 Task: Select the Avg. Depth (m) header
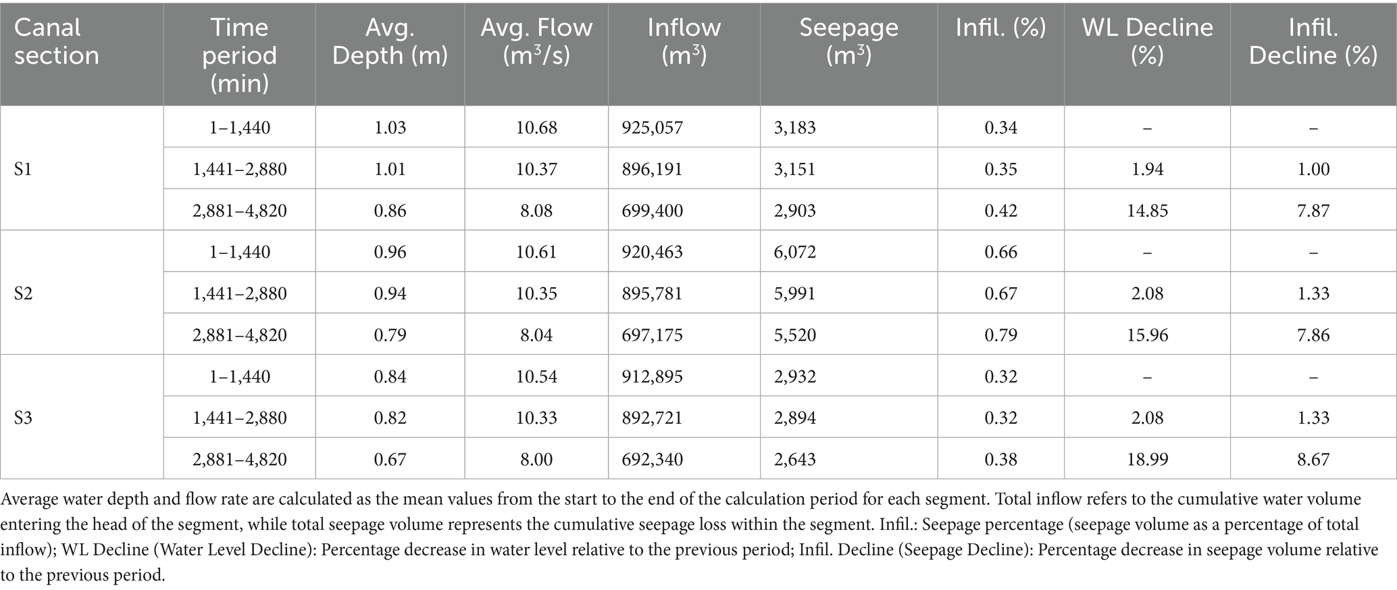(x=390, y=41)
